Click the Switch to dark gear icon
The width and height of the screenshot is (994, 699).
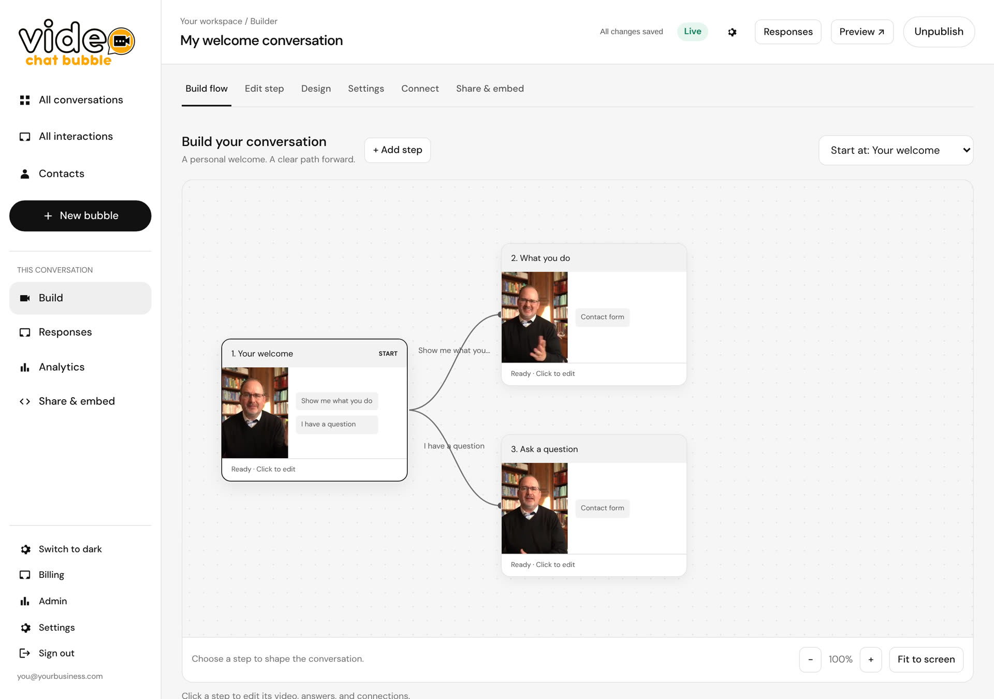[x=25, y=549]
